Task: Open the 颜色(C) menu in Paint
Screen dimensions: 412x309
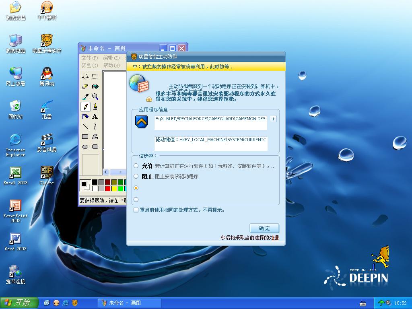Action: coord(89,65)
